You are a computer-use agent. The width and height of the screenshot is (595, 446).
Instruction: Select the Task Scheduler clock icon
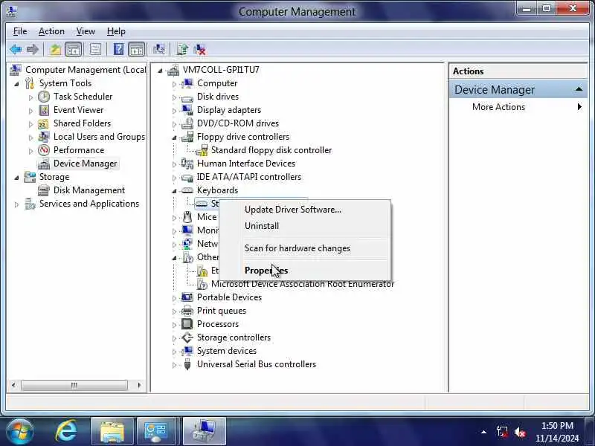[44, 97]
